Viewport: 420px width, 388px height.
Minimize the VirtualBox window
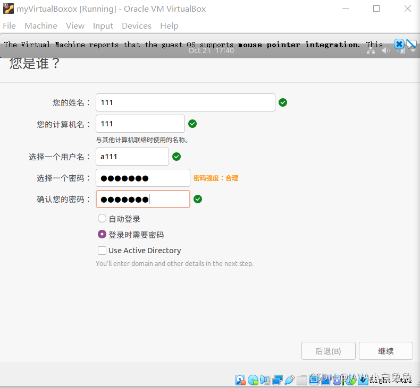[x=346, y=8]
